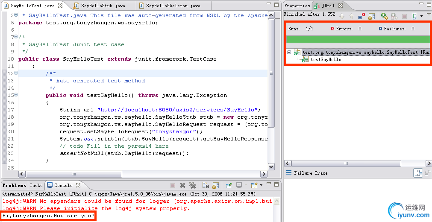Go to next failed test in JUnit

(x=342, y=16)
